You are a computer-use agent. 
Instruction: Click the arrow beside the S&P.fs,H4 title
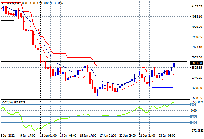pos(2,3)
